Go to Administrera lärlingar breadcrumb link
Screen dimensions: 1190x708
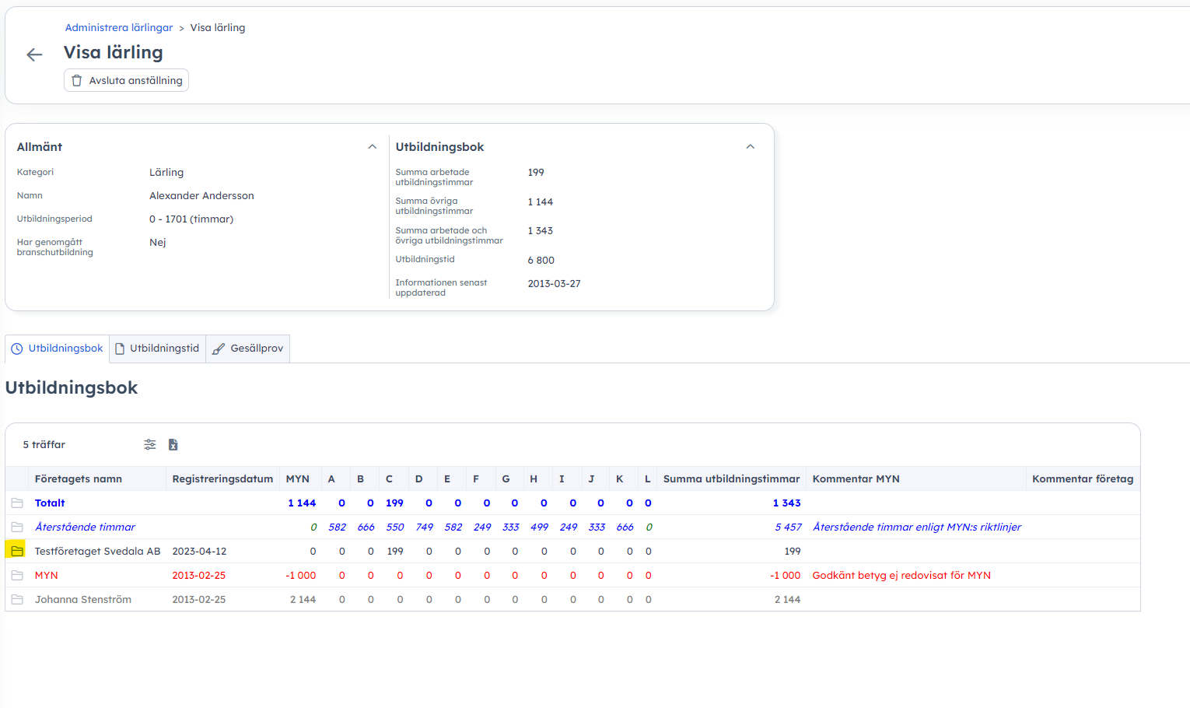(119, 28)
